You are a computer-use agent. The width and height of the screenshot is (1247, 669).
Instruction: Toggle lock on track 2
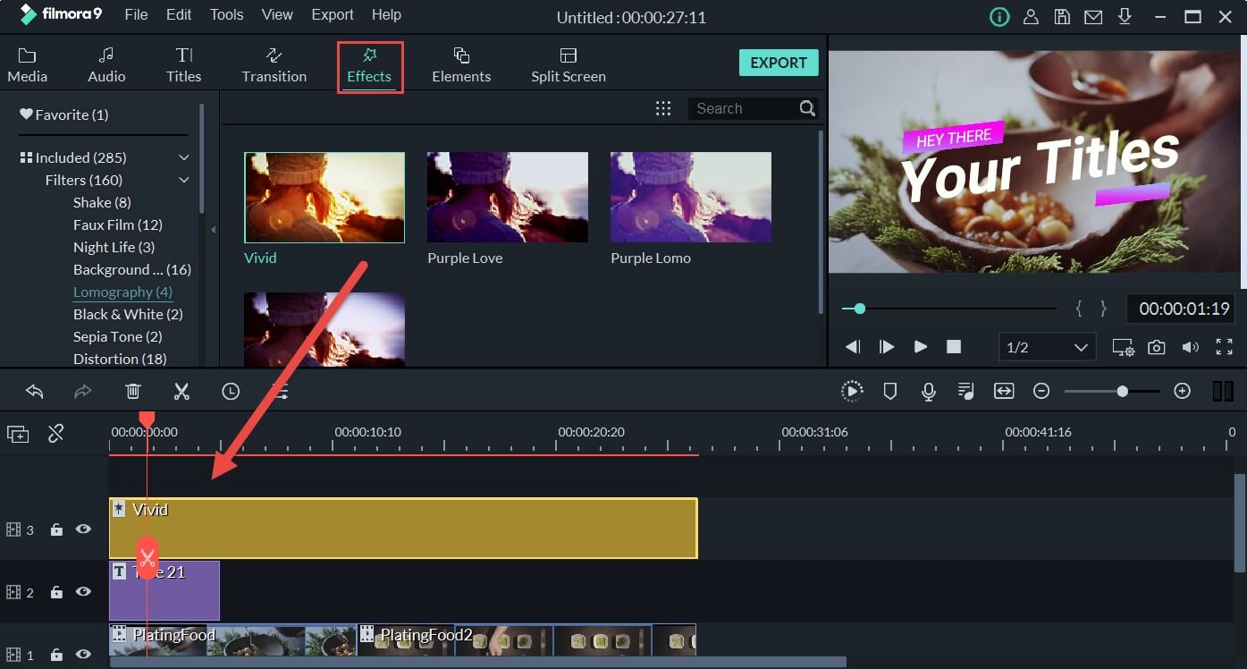click(56, 592)
